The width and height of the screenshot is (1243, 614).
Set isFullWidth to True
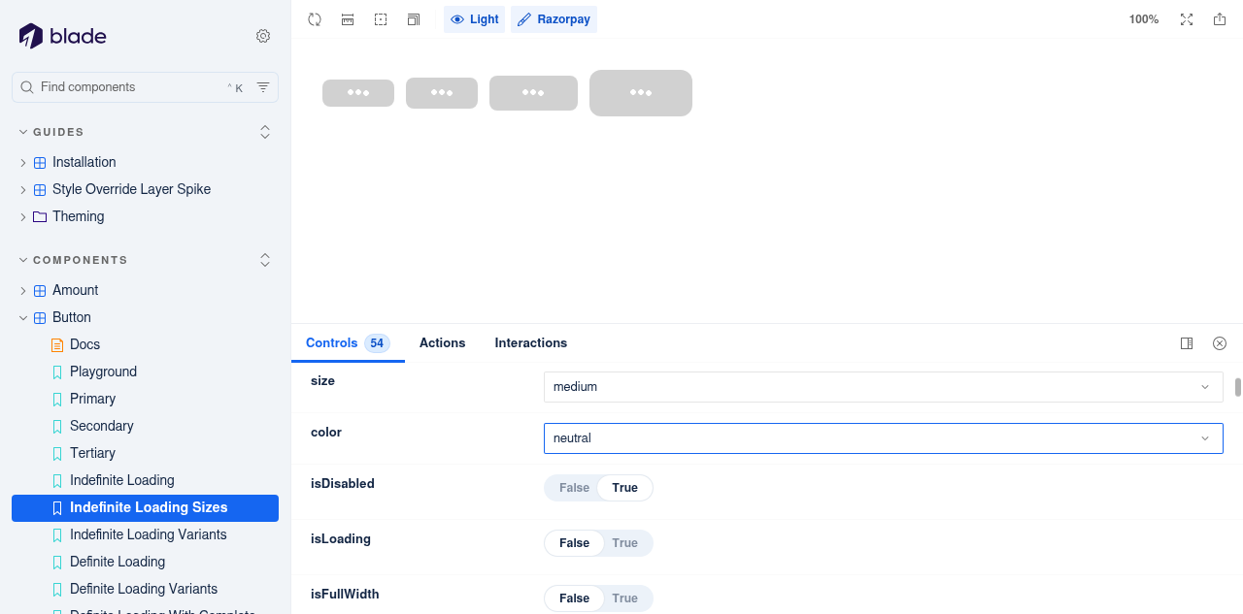point(624,598)
